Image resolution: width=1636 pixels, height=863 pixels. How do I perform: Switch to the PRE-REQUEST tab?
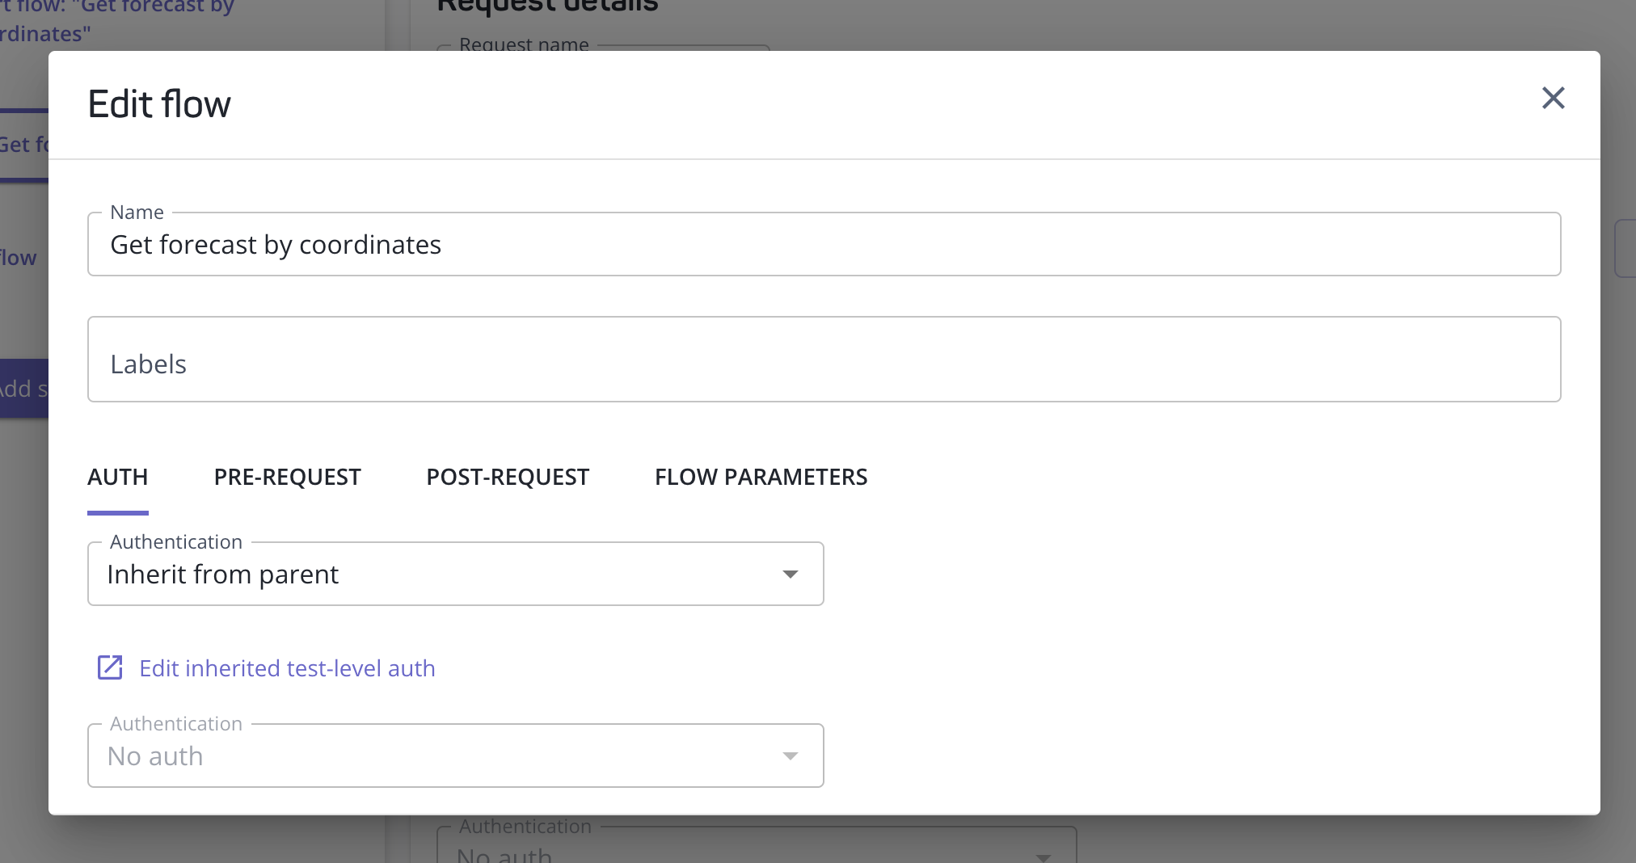[x=287, y=478]
